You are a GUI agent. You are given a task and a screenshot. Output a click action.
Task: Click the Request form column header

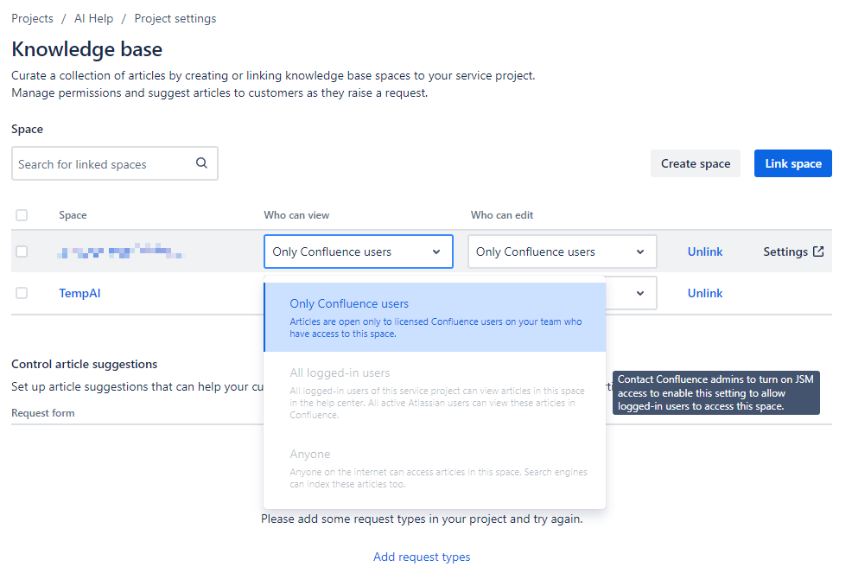[x=43, y=413]
